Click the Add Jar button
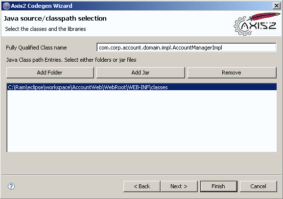The width and height of the screenshot is (283, 199). coord(141,73)
